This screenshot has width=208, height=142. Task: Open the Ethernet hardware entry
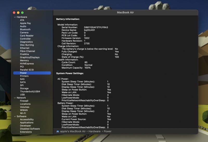click(25, 48)
